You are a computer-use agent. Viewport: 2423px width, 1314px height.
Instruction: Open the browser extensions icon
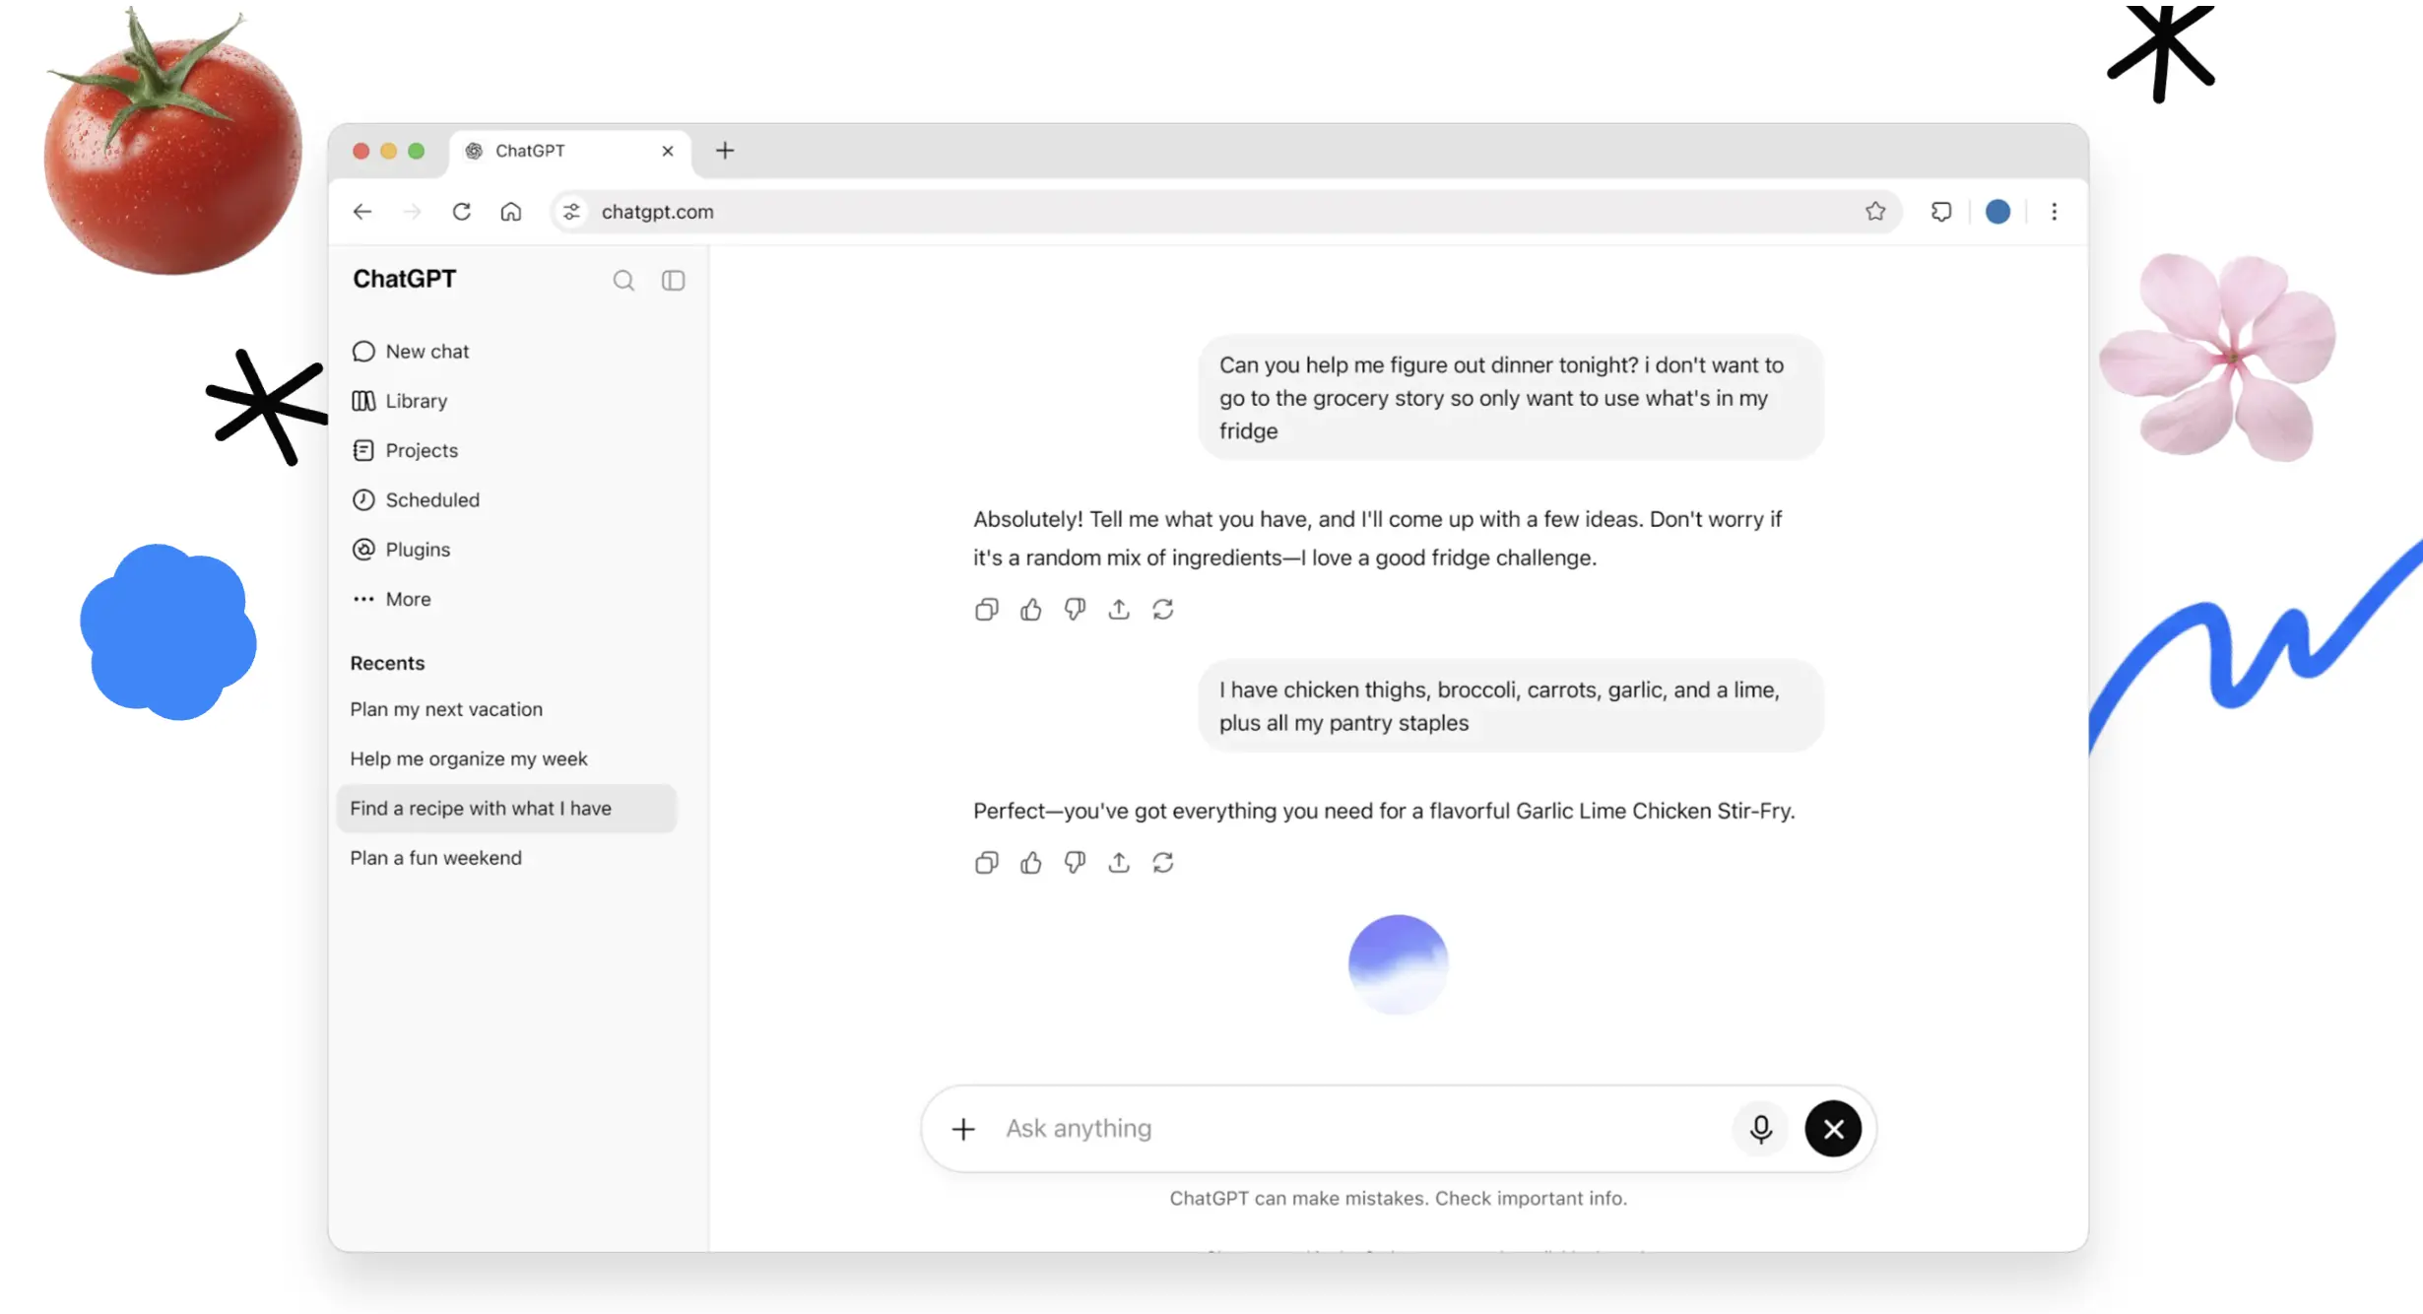pyautogui.click(x=1941, y=212)
